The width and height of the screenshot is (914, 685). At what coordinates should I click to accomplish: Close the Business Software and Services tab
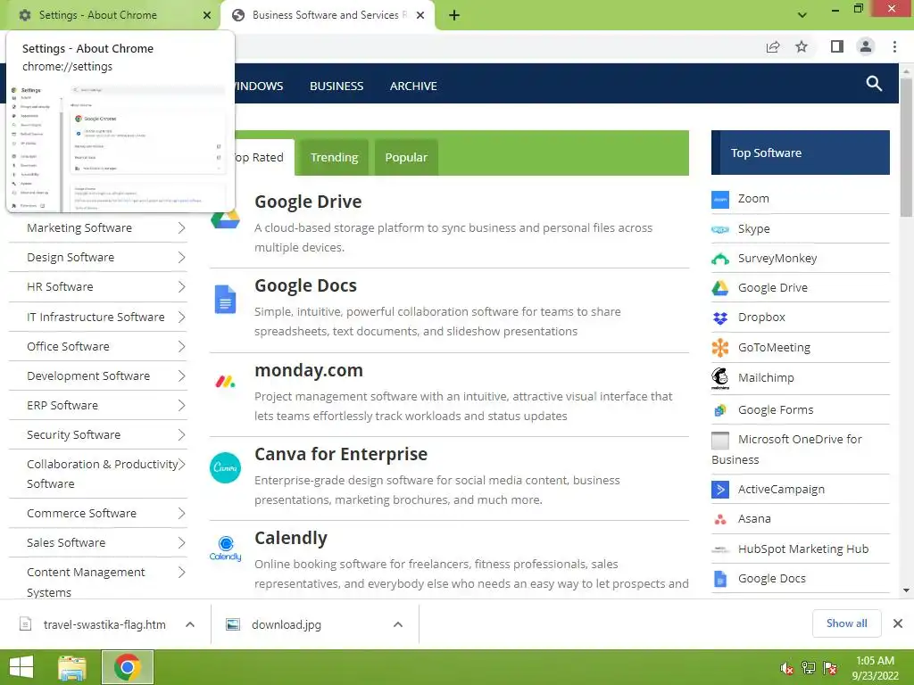420,15
